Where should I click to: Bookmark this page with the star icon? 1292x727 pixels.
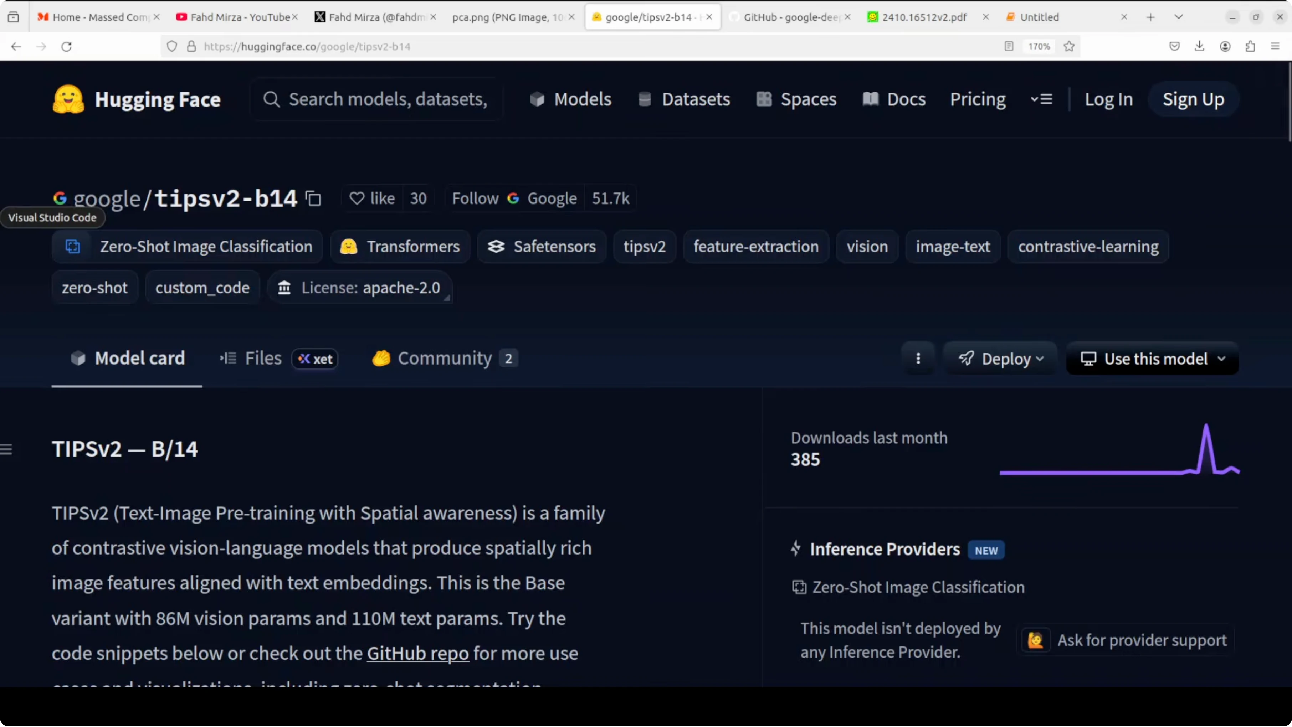[x=1069, y=47]
